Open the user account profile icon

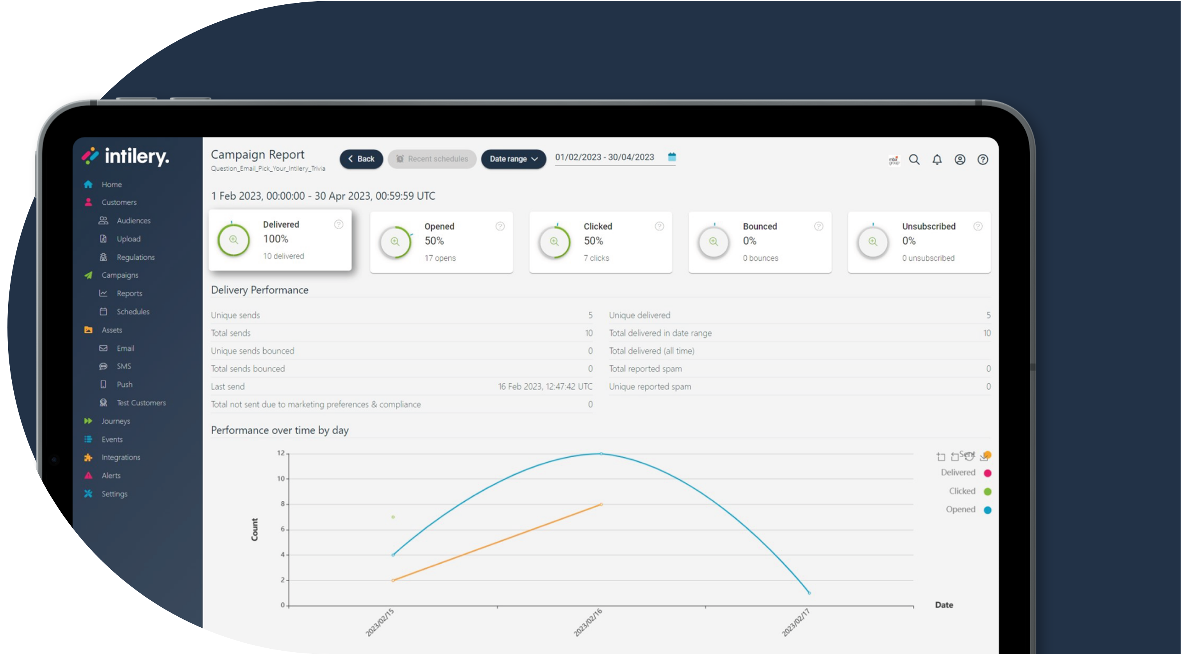coord(960,159)
